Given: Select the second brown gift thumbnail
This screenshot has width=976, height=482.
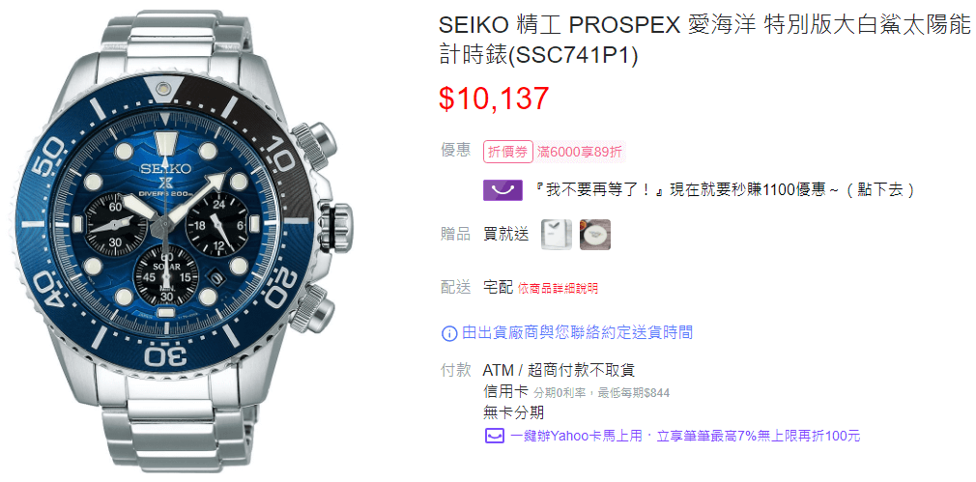Looking at the screenshot, I should click(595, 235).
